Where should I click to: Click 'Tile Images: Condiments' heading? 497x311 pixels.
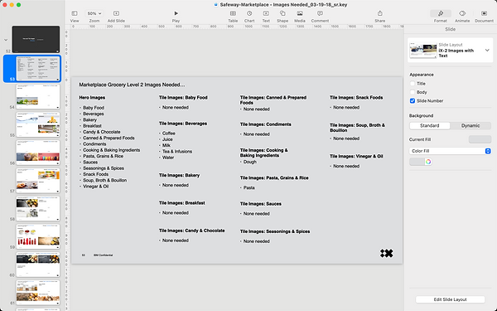[x=265, y=124]
